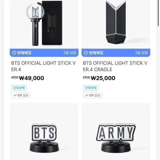Viewport: 160px width, 160px height.
Task: Click clock icon on Light Stick Ver.4 banner
Action: [14, 53]
